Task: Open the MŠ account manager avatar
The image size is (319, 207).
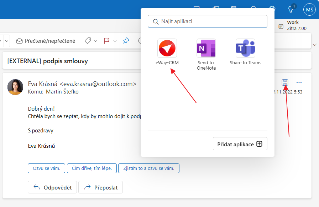Action: (x=309, y=9)
